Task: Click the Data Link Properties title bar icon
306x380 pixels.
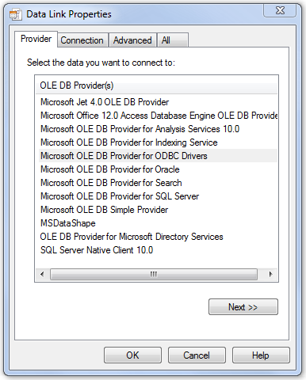Action: tap(16, 14)
